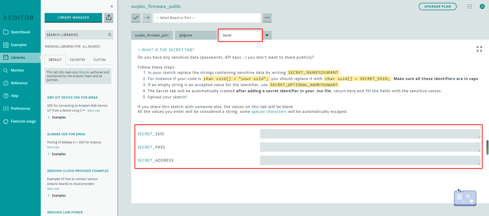Screen dimensions: 489x216
Task: Click the SECRET_SSID input field
Action: pyautogui.click(x=370, y=134)
